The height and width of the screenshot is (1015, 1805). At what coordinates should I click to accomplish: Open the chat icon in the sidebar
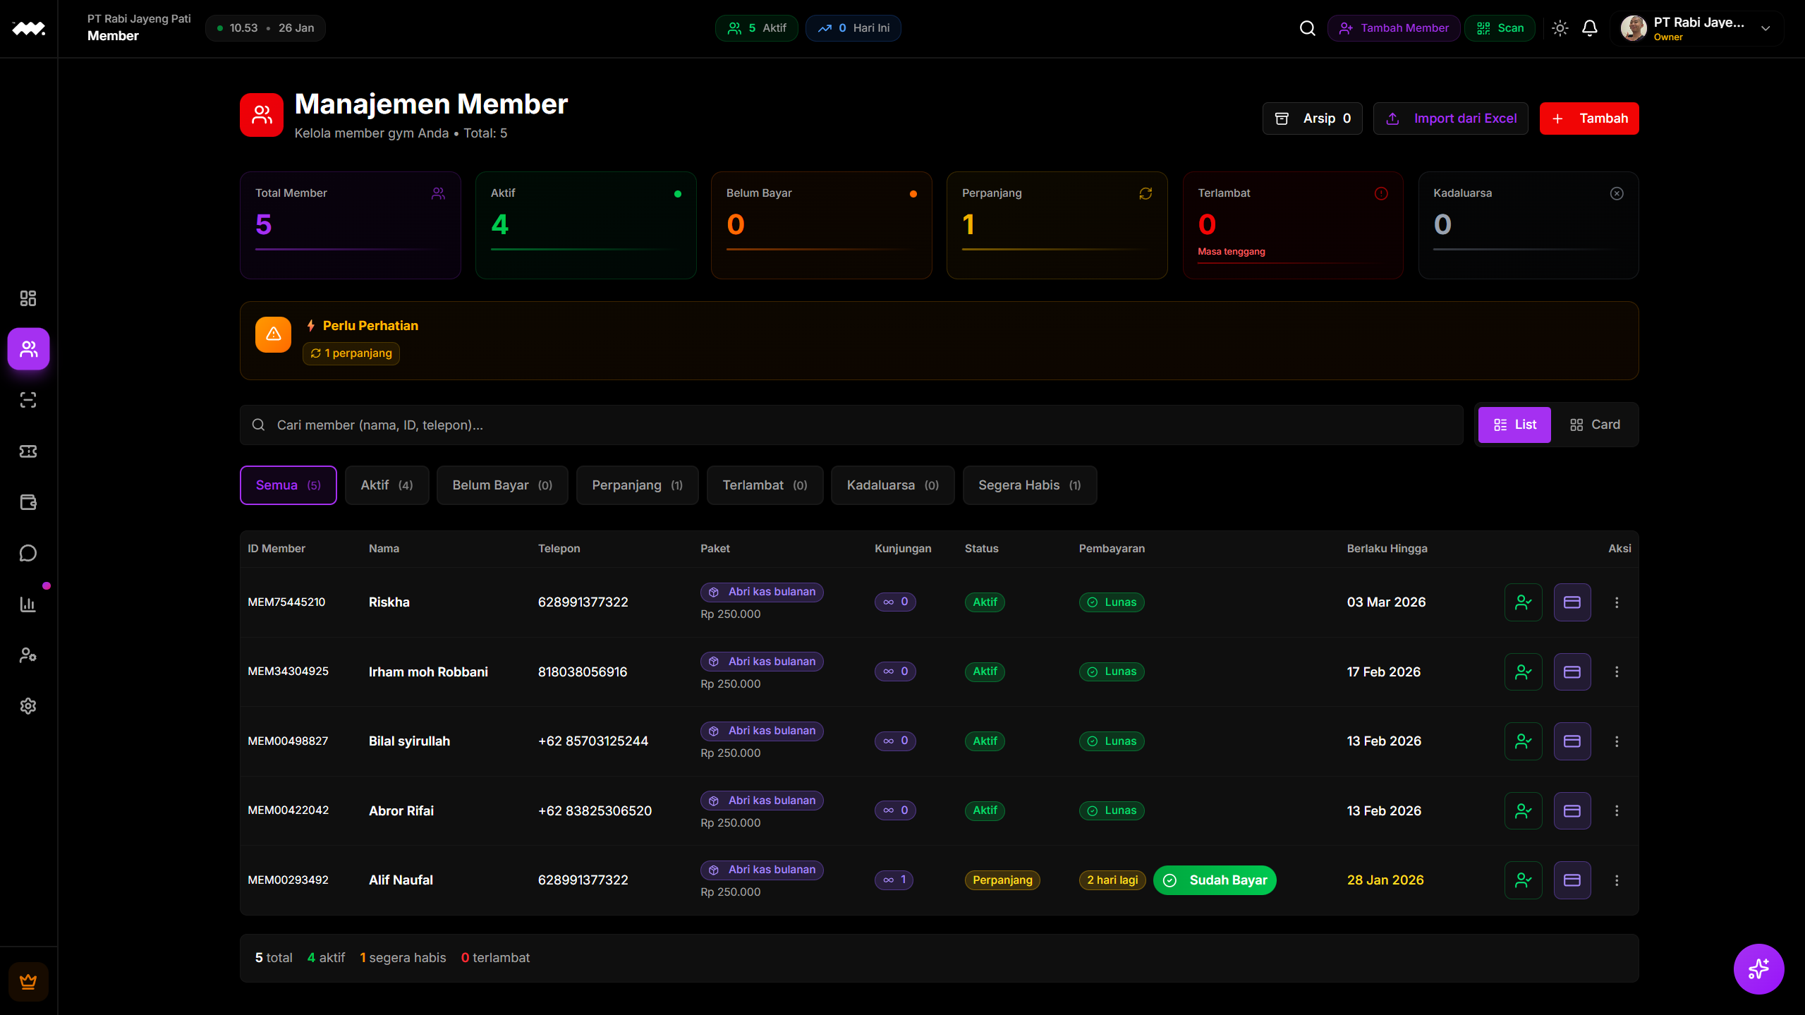pos(28,552)
